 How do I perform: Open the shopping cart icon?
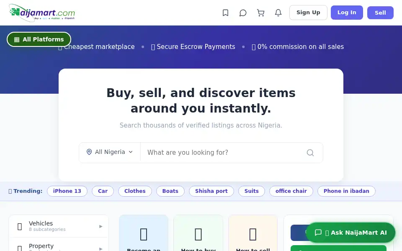pyautogui.click(x=260, y=13)
